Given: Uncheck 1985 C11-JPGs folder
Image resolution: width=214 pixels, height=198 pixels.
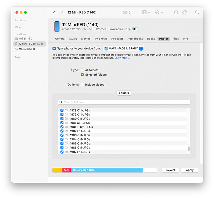Looking at the screenshot, I should [x=62, y=143].
